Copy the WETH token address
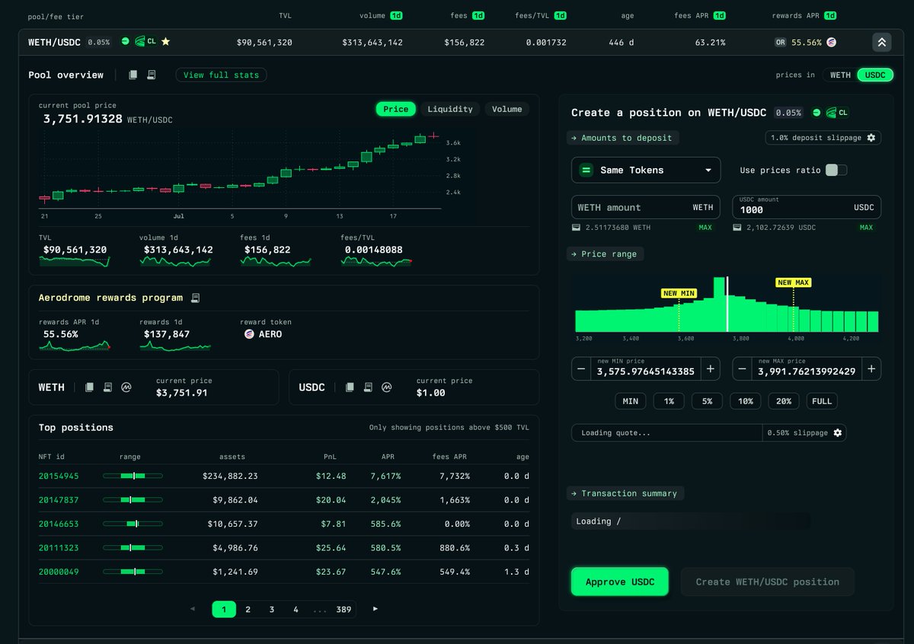 (90, 387)
